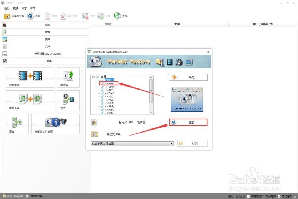Open the 多媒体文件信息 media info tool
Image resolution: width=298 pixels, height=199 pixels.
pos(56,124)
